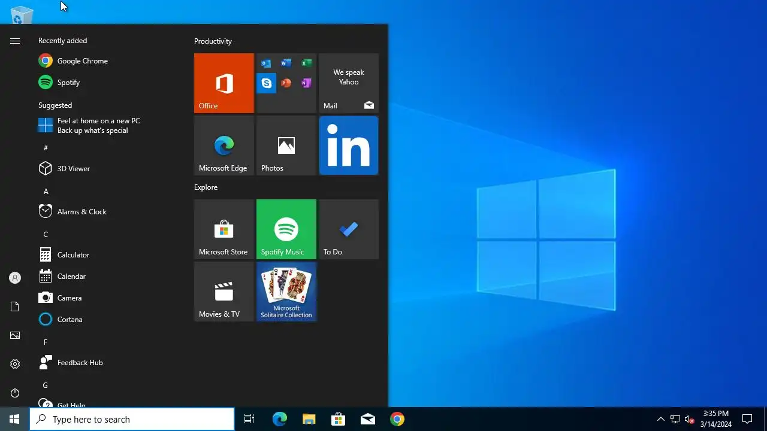This screenshot has height=431, width=767.
Task: Open Google Chrome from the taskbar
Action: [x=397, y=419]
